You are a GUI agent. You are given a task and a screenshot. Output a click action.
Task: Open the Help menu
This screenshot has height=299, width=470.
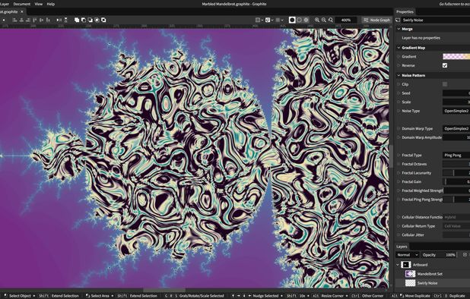coord(51,4)
